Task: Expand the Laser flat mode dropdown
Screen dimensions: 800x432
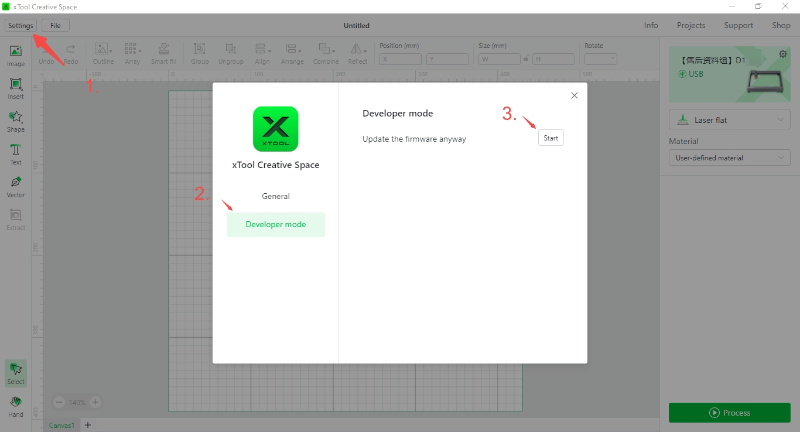Action: [730, 120]
